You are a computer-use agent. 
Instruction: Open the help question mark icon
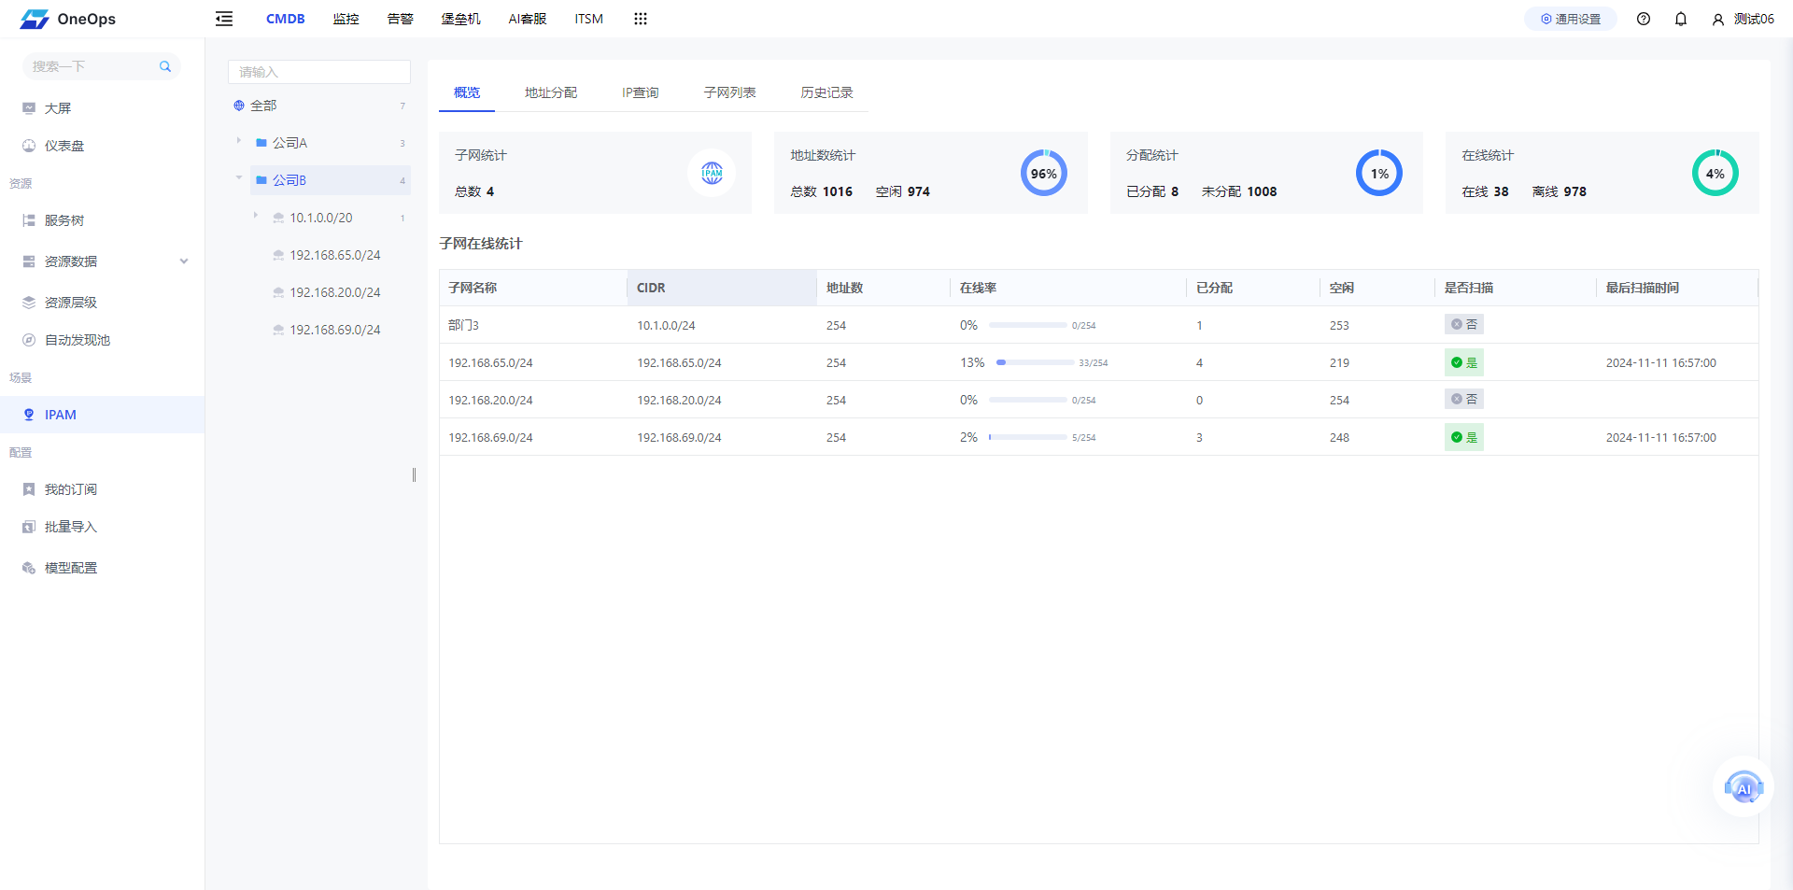[x=1644, y=19]
